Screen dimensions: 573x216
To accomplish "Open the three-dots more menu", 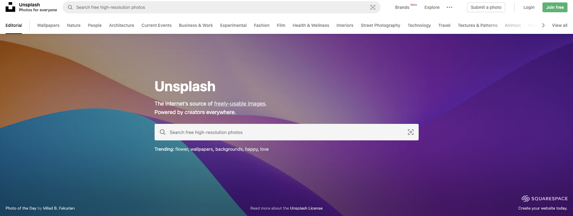I will point(449,7).
